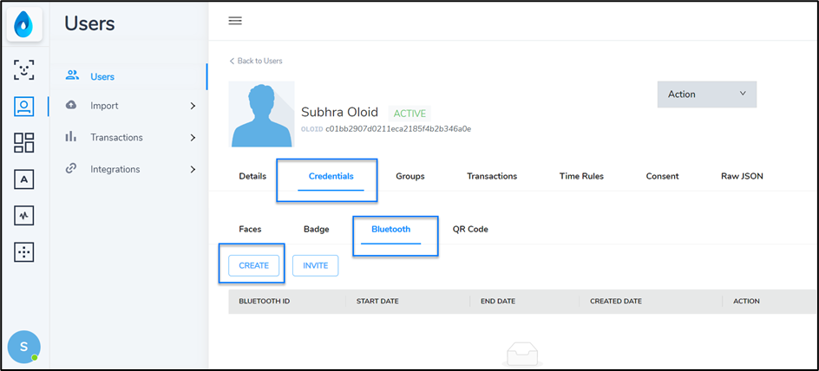
Task: Click the Integrations link icon
Action: 71,168
